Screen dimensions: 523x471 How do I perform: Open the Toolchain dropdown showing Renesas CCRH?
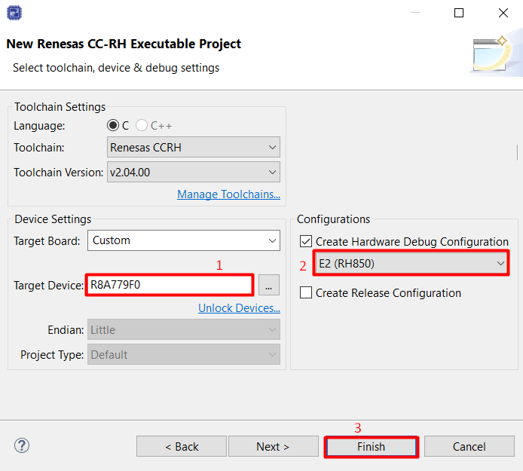[x=192, y=147]
